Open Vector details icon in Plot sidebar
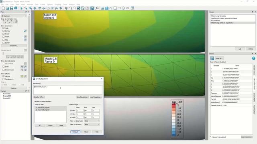The height and width of the screenshot is (144, 257). 25,37
